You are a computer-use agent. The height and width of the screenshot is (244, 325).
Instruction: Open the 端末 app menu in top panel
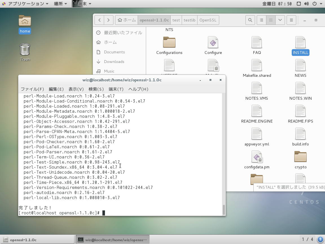point(82,4)
